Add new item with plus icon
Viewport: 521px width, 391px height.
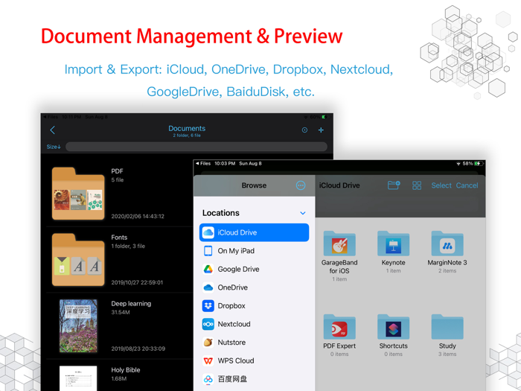[321, 130]
